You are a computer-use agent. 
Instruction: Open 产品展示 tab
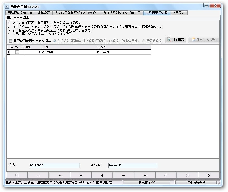[x=178, y=13]
